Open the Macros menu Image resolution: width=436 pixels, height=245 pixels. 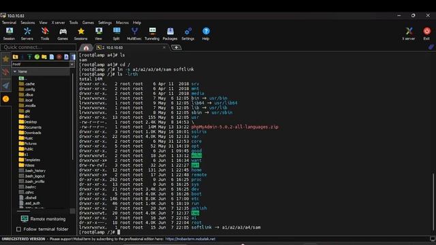(123, 22)
